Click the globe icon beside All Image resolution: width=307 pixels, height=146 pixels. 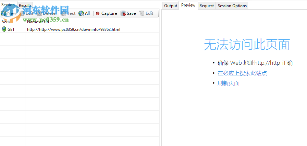pos(81,13)
